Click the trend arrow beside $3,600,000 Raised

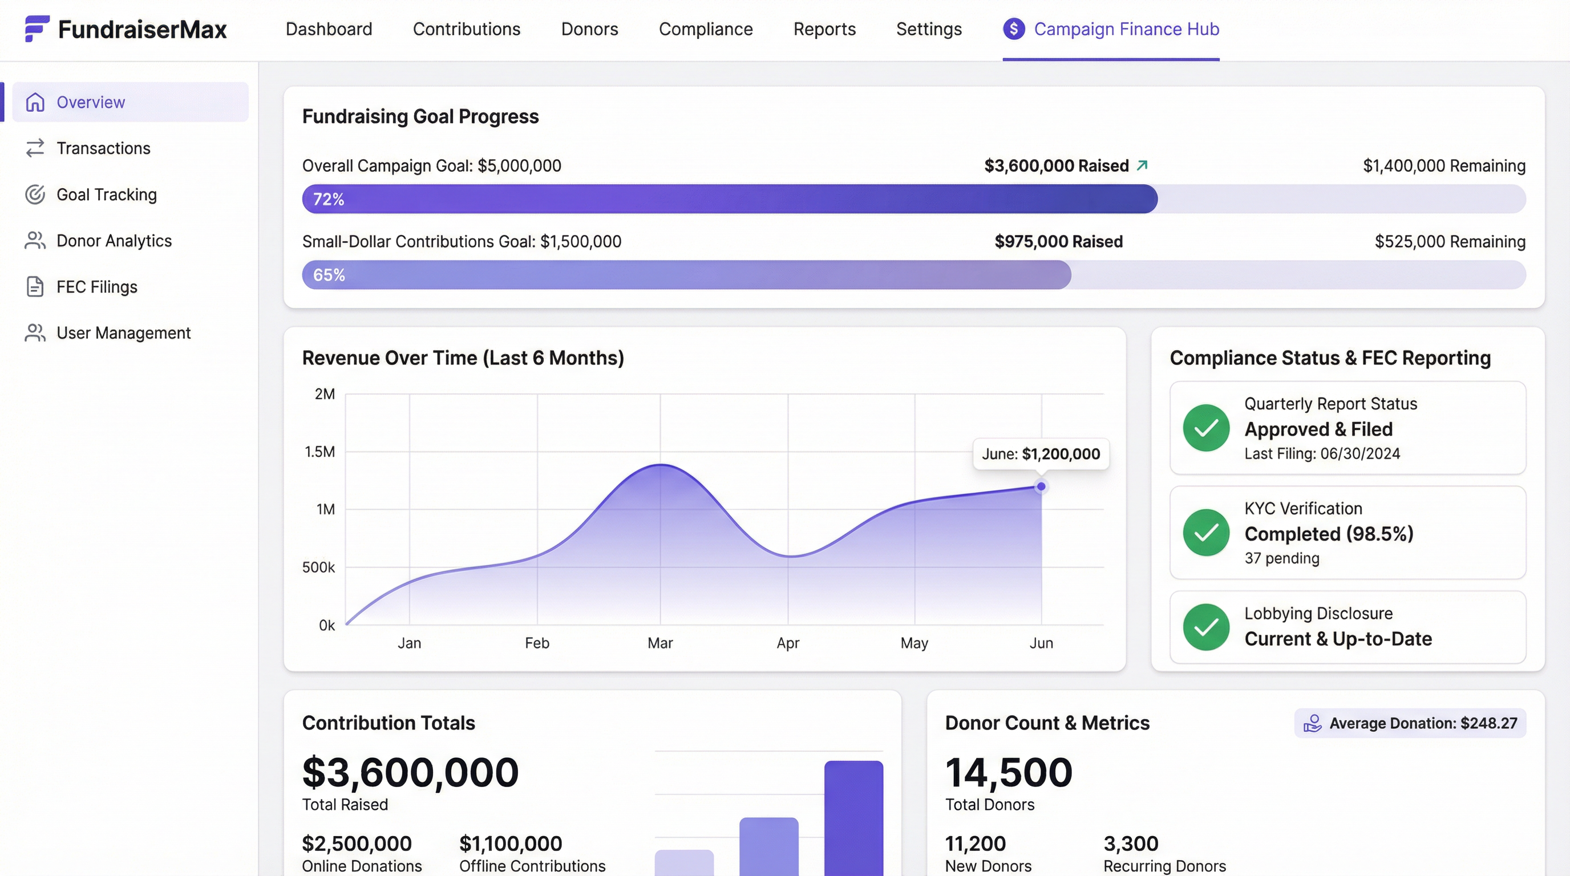click(1142, 164)
